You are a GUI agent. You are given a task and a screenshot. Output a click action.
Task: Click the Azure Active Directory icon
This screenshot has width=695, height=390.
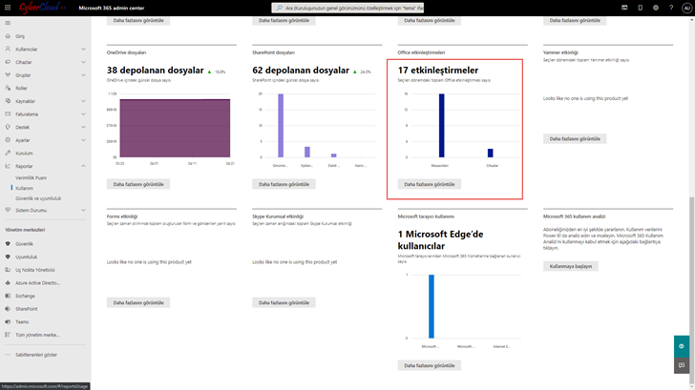pyautogui.click(x=8, y=283)
